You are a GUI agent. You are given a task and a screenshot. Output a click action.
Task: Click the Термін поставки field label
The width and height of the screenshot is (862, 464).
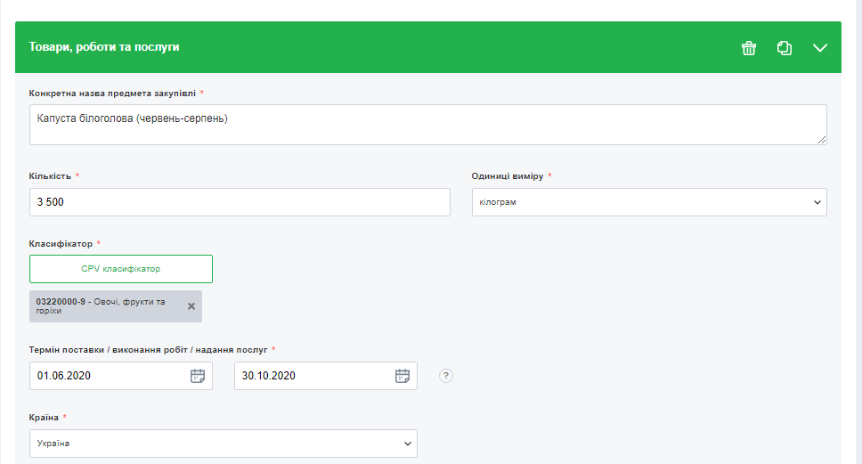point(148,349)
